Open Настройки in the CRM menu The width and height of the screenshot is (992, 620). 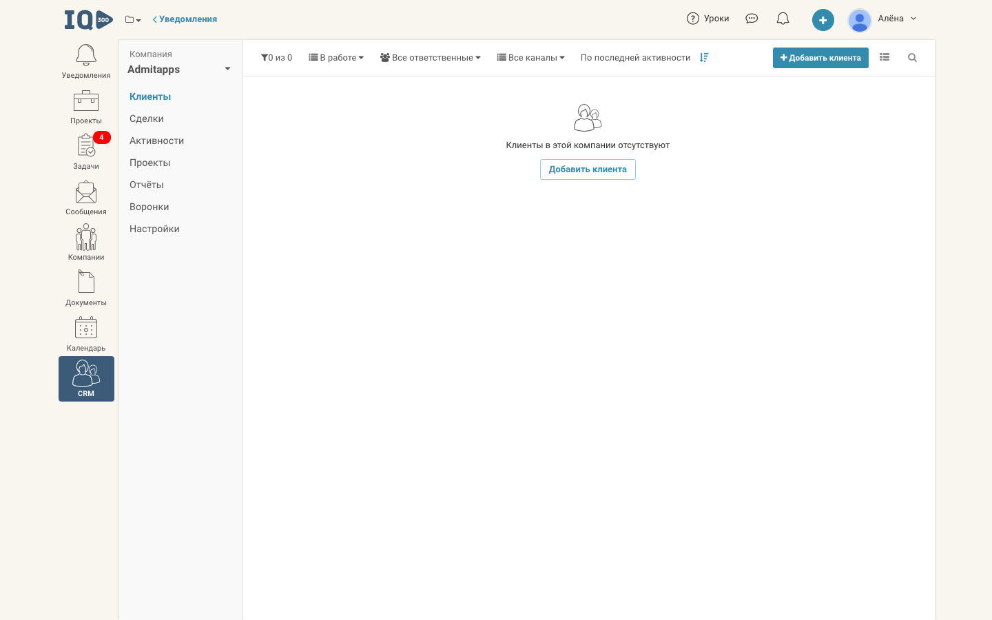click(x=154, y=229)
